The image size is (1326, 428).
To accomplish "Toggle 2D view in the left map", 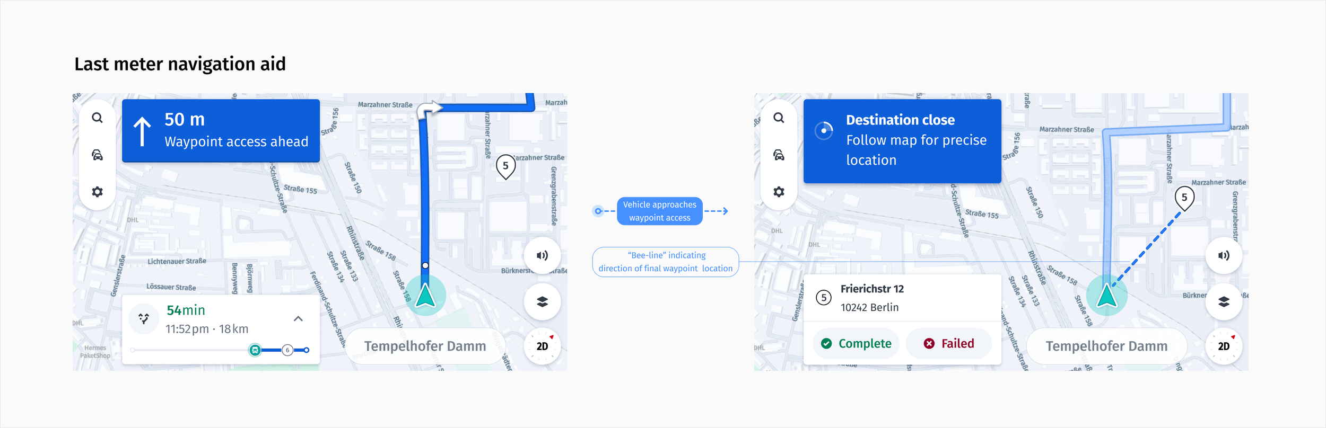I will (x=542, y=346).
